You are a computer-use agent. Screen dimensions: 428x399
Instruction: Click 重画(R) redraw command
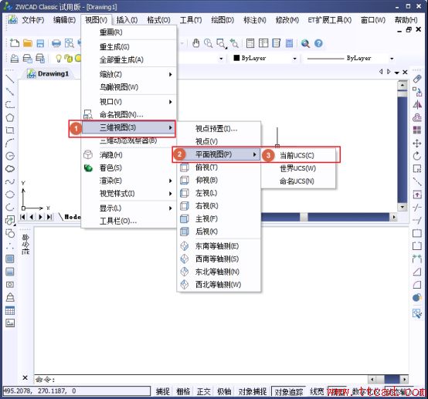(129, 32)
